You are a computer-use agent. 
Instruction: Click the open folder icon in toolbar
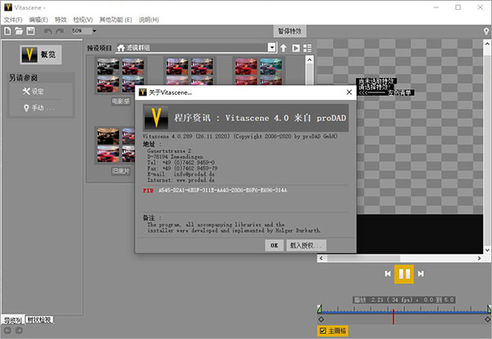[x=18, y=30]
